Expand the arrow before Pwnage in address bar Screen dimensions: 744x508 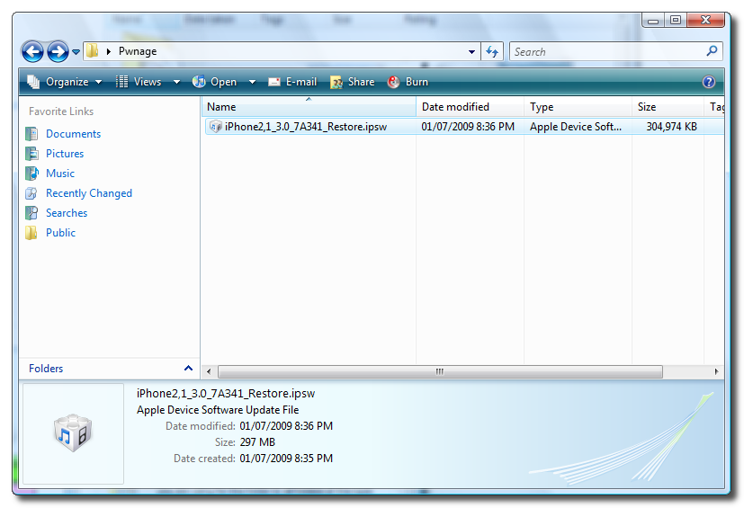(x=109, y=51)
